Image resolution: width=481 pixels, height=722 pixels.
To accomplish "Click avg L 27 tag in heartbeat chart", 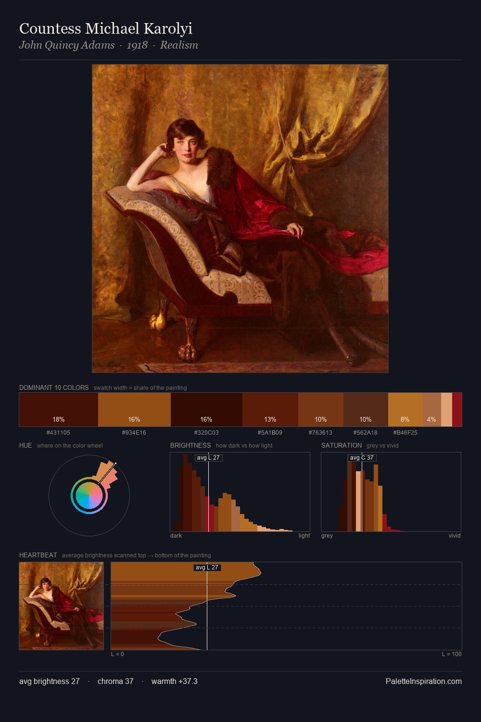I will coord(207,567).
